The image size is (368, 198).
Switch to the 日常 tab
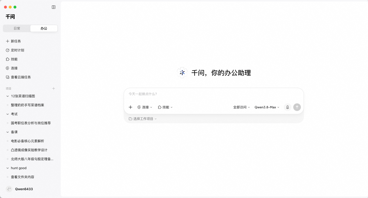pyautogui.click(x=17, y=28)
